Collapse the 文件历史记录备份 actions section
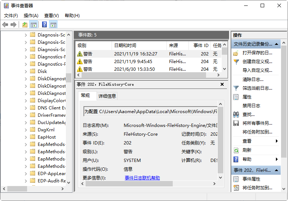The height and width of the screenshot is (201, 288). (x=277, y=44)
